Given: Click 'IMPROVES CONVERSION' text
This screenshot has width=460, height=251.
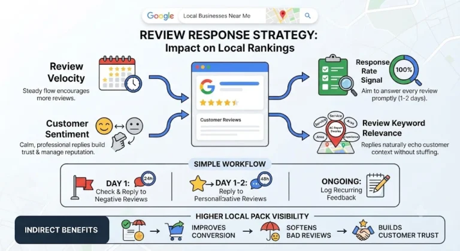Looking at the screenshot, I should pos(213,232).
